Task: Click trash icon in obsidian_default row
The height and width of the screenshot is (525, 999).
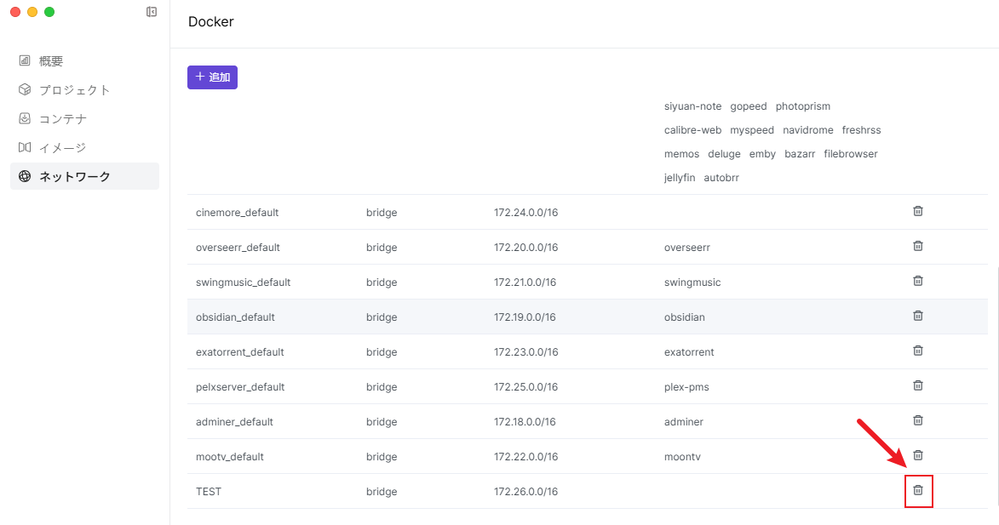Action: [918, 316]
